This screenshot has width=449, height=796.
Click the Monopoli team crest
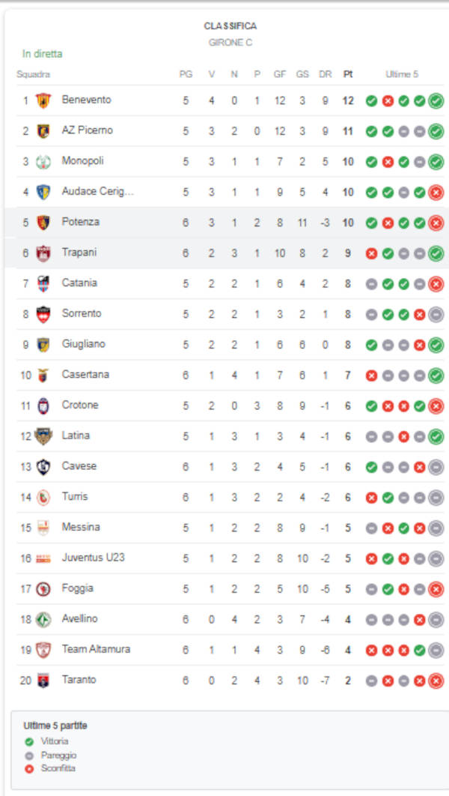click(43, 161)
